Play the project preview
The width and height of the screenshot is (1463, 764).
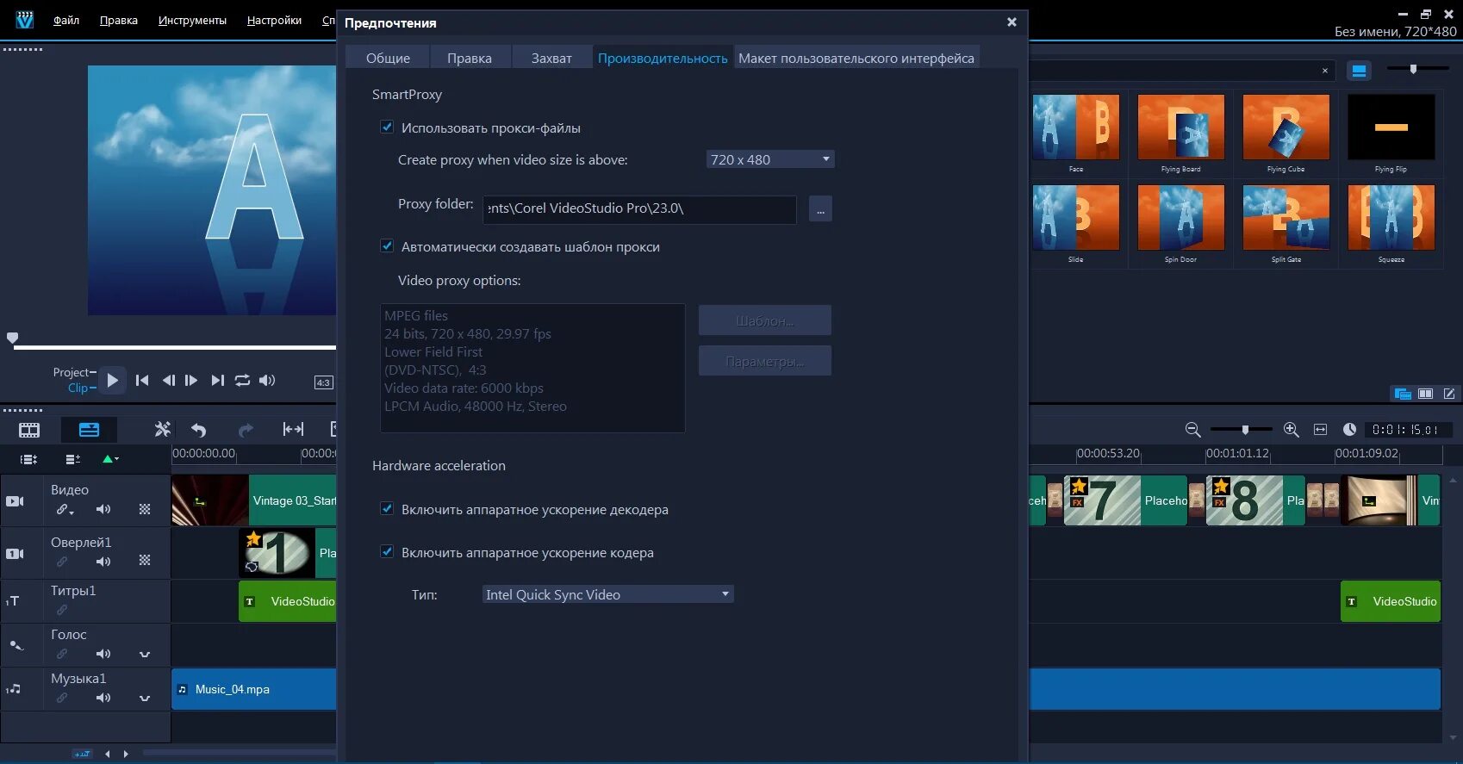click(113, 380)
